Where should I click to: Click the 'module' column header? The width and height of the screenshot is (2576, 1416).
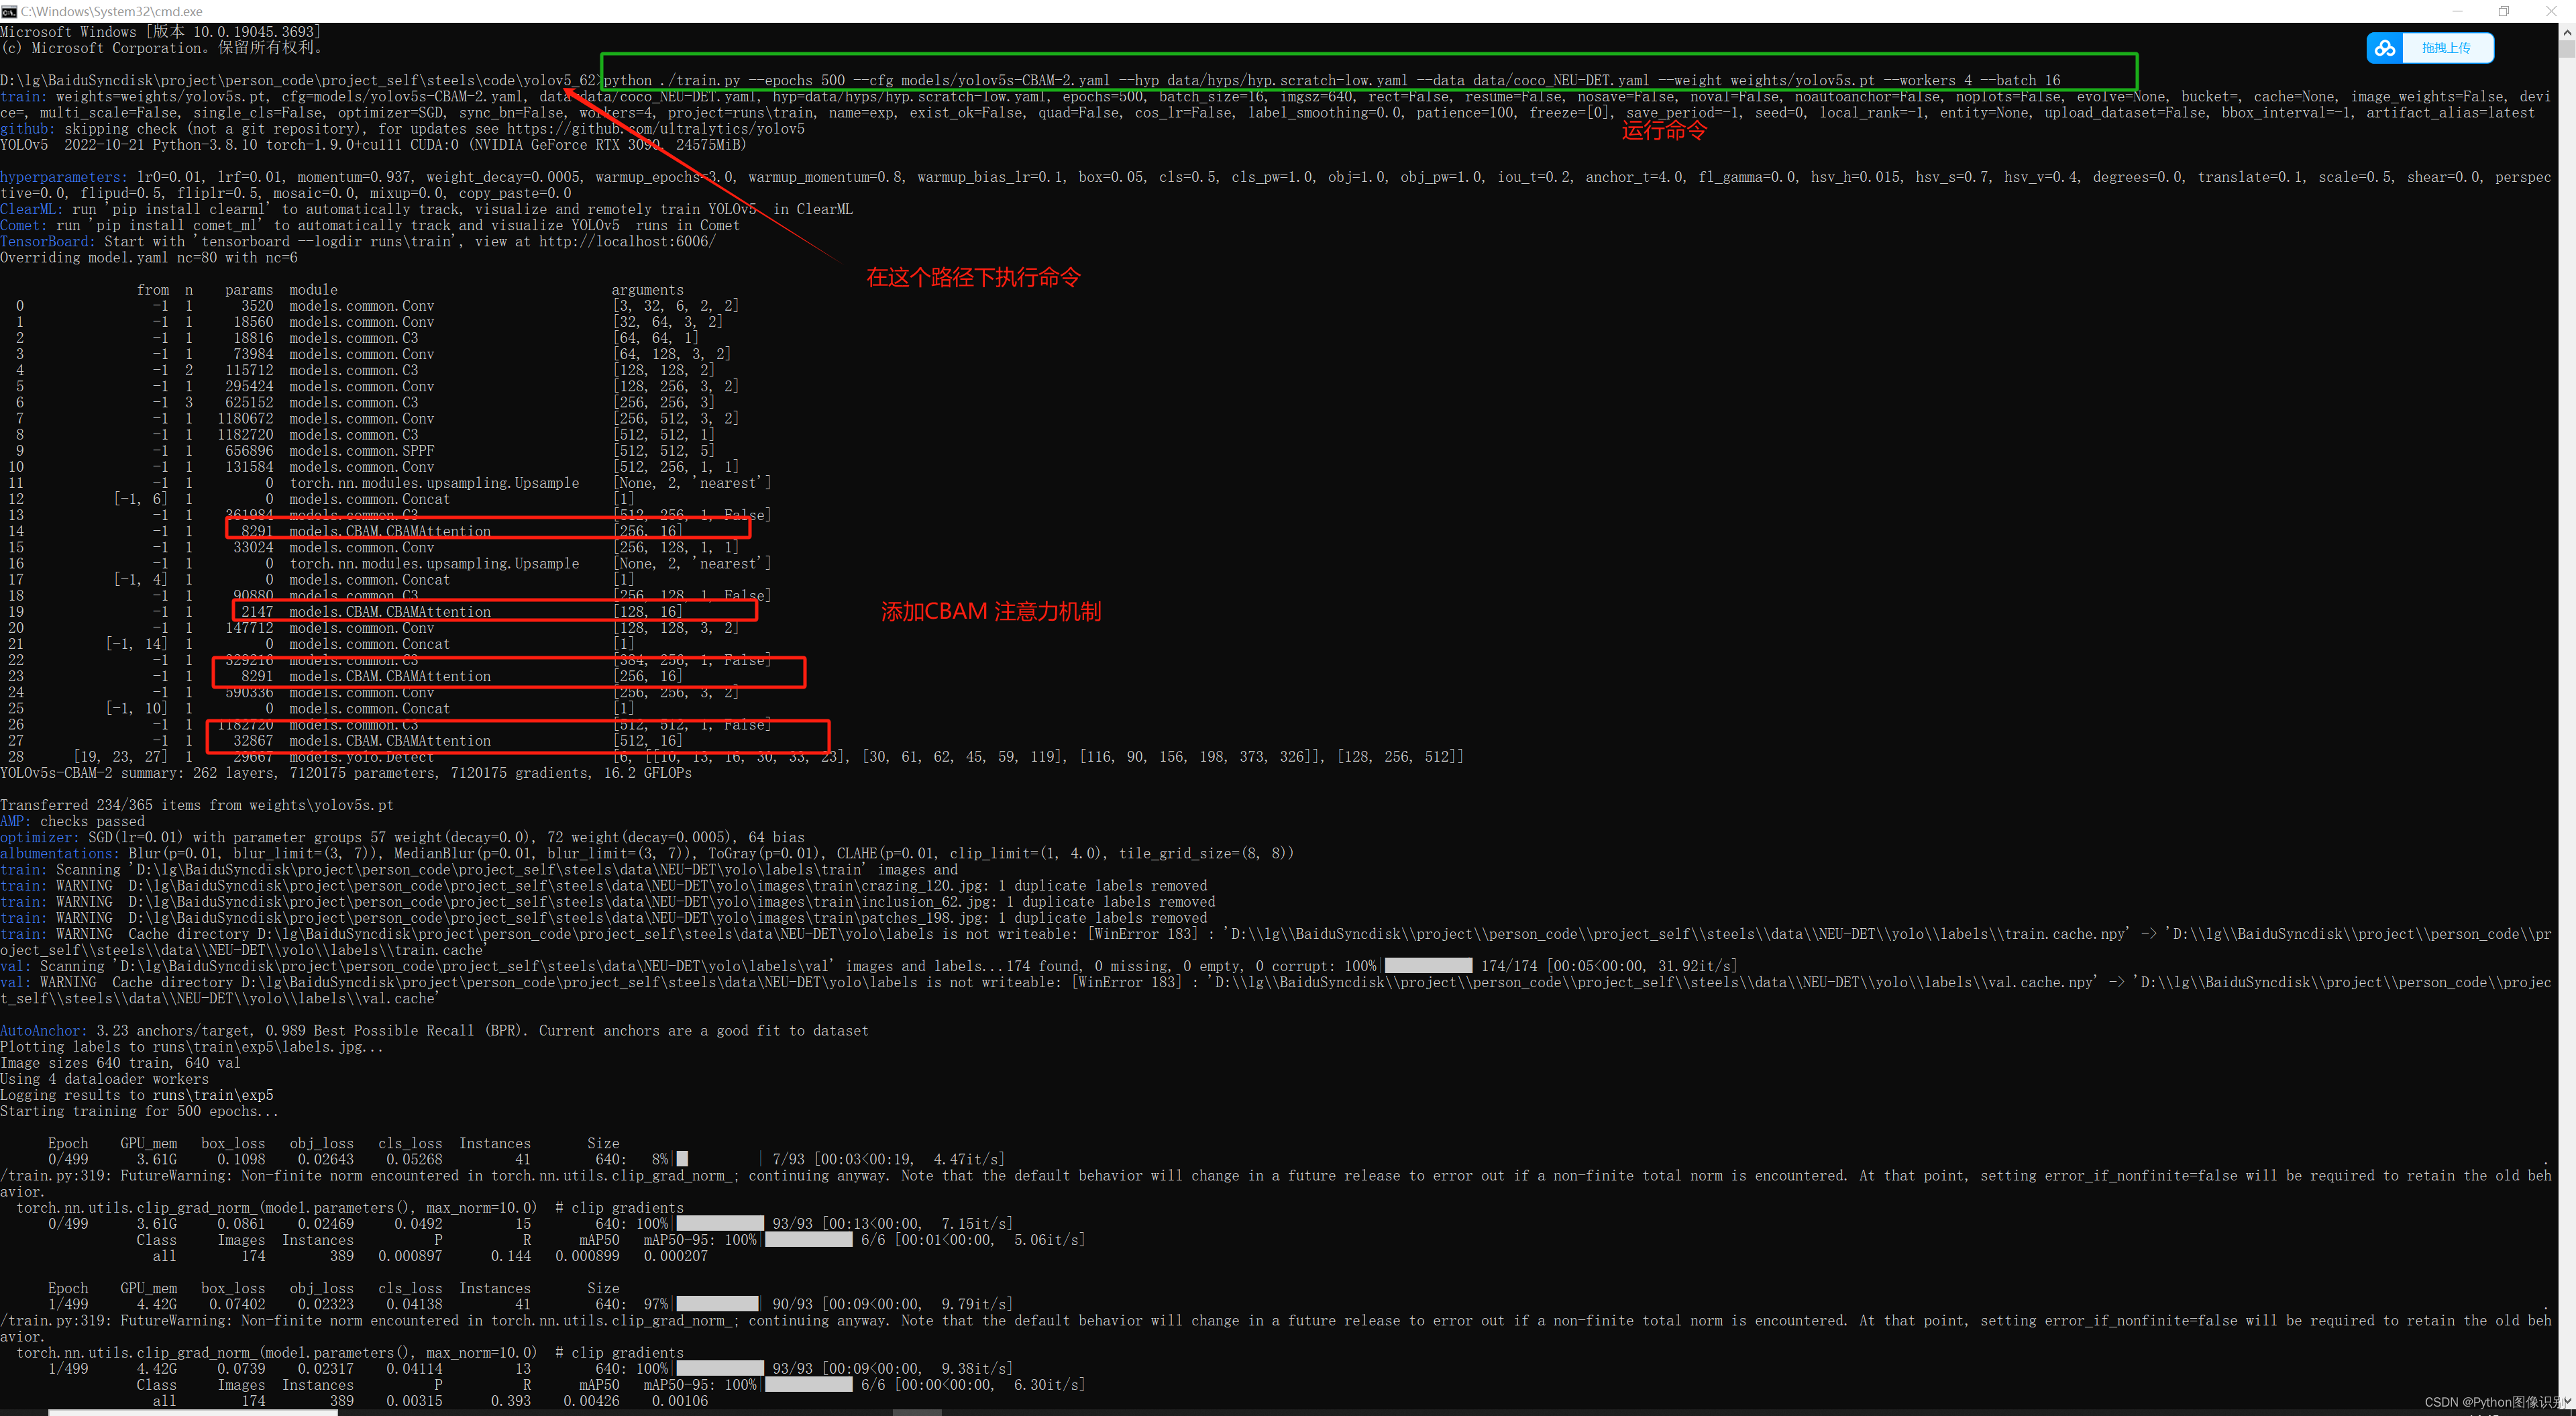313,290
